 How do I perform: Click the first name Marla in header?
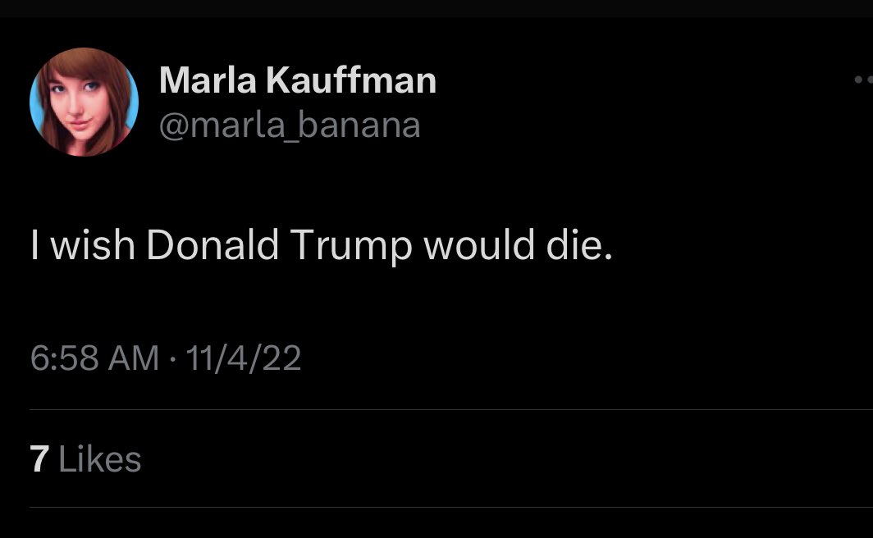[x=208, y=80]
